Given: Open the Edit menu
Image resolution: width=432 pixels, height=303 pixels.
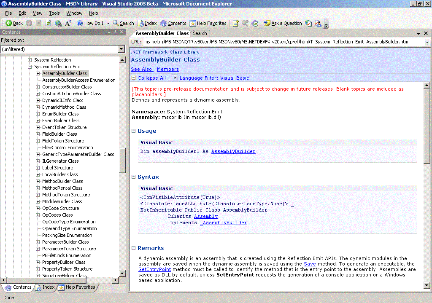Looking at the screenshot, I should click(x=22, y=13).
